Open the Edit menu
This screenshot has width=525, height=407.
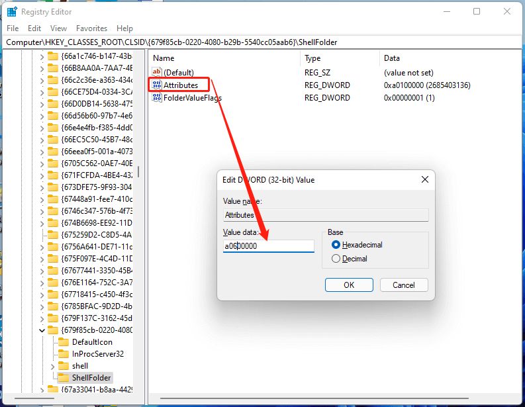point(34,28)
